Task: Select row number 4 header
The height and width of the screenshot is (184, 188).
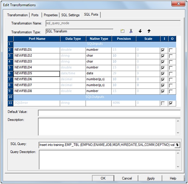Action: pos(10,62)
